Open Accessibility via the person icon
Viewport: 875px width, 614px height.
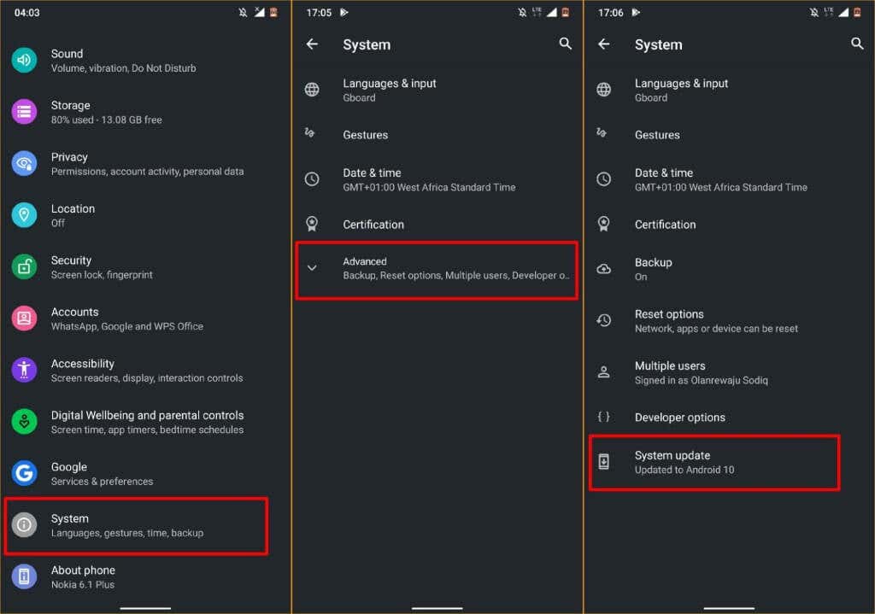click(25, 370)
